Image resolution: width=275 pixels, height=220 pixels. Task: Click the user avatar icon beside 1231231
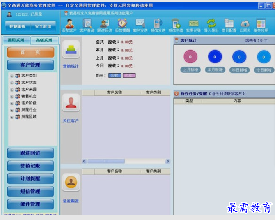[9, 14]
